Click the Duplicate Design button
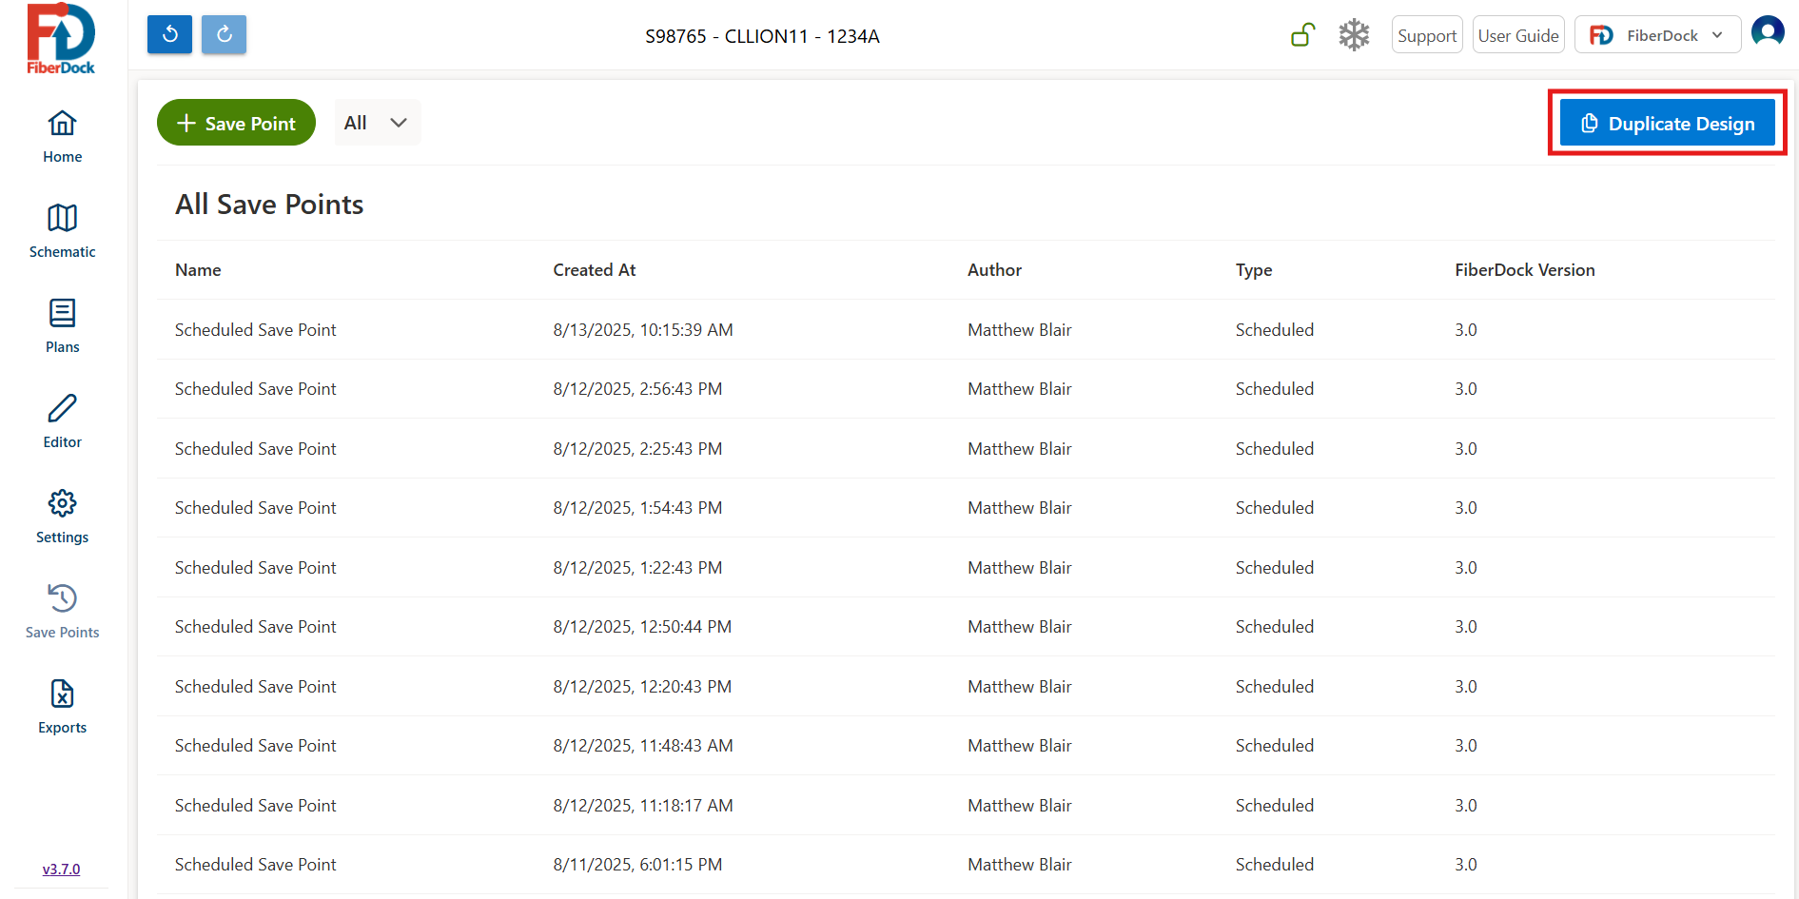Screen dimensions: 1799x899 [x=1667, y=124]
